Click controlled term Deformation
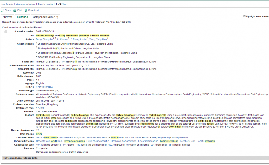This screenshot has height=165, width=269. [x=50, y=137]
